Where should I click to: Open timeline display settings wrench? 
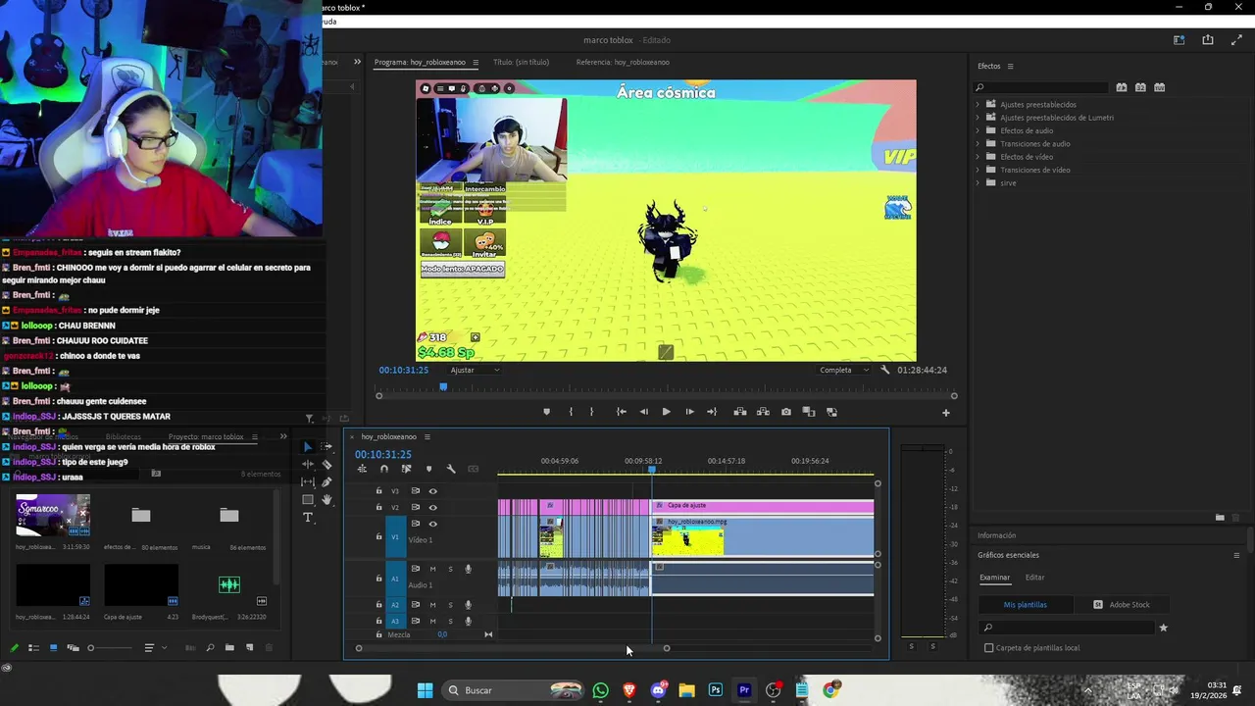pos(451,469)
